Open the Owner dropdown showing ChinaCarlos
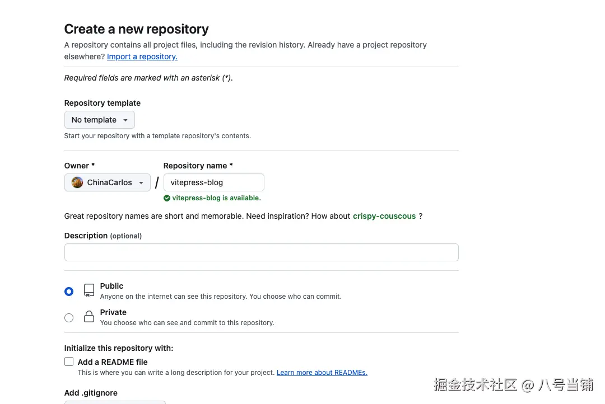The height and width of the screenshot is (404, 605). tap(107, 182)
